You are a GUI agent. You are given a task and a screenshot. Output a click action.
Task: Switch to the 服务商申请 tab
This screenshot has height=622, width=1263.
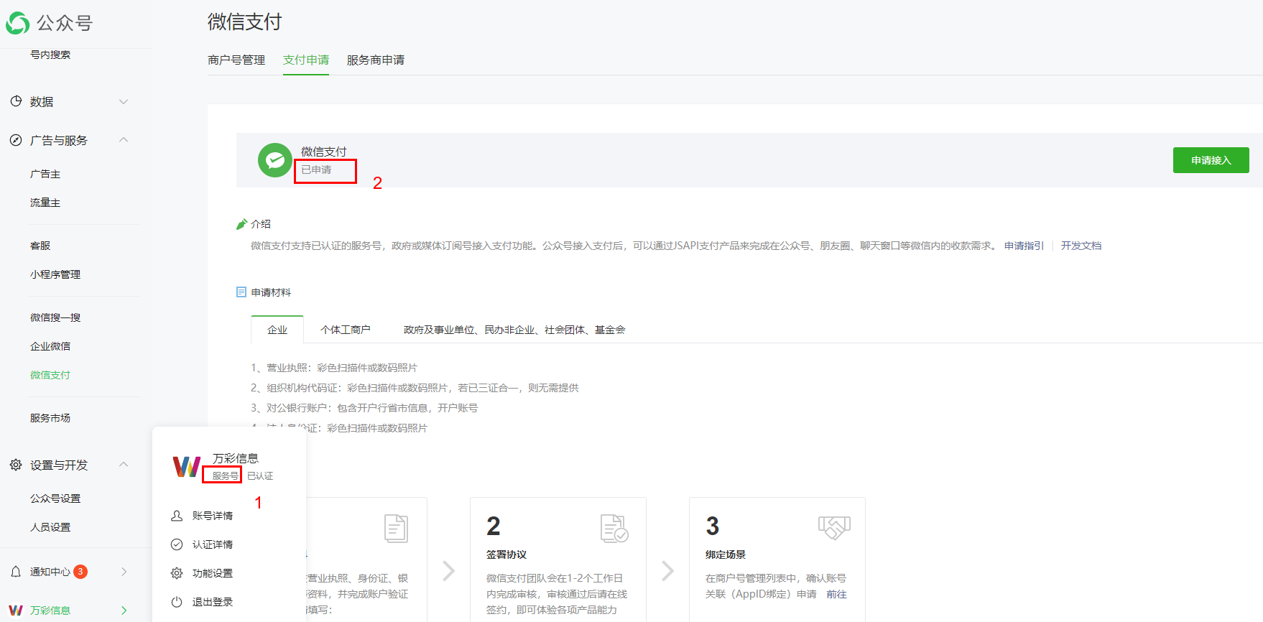[375, 60]
